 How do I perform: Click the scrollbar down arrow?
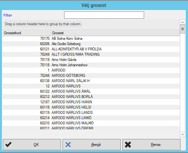182,134
